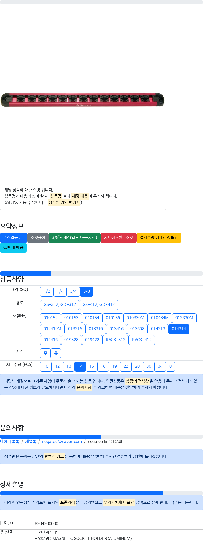Click the GS-412, GD-412 usage option
The width and height of the screenshot is (203, 542).
[99, 305]
